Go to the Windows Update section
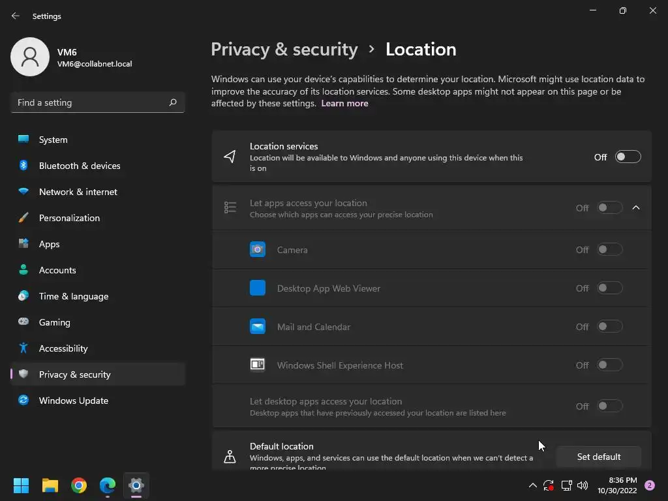The height and width of the screenshot is (501, 668). [x=73, y=401]
